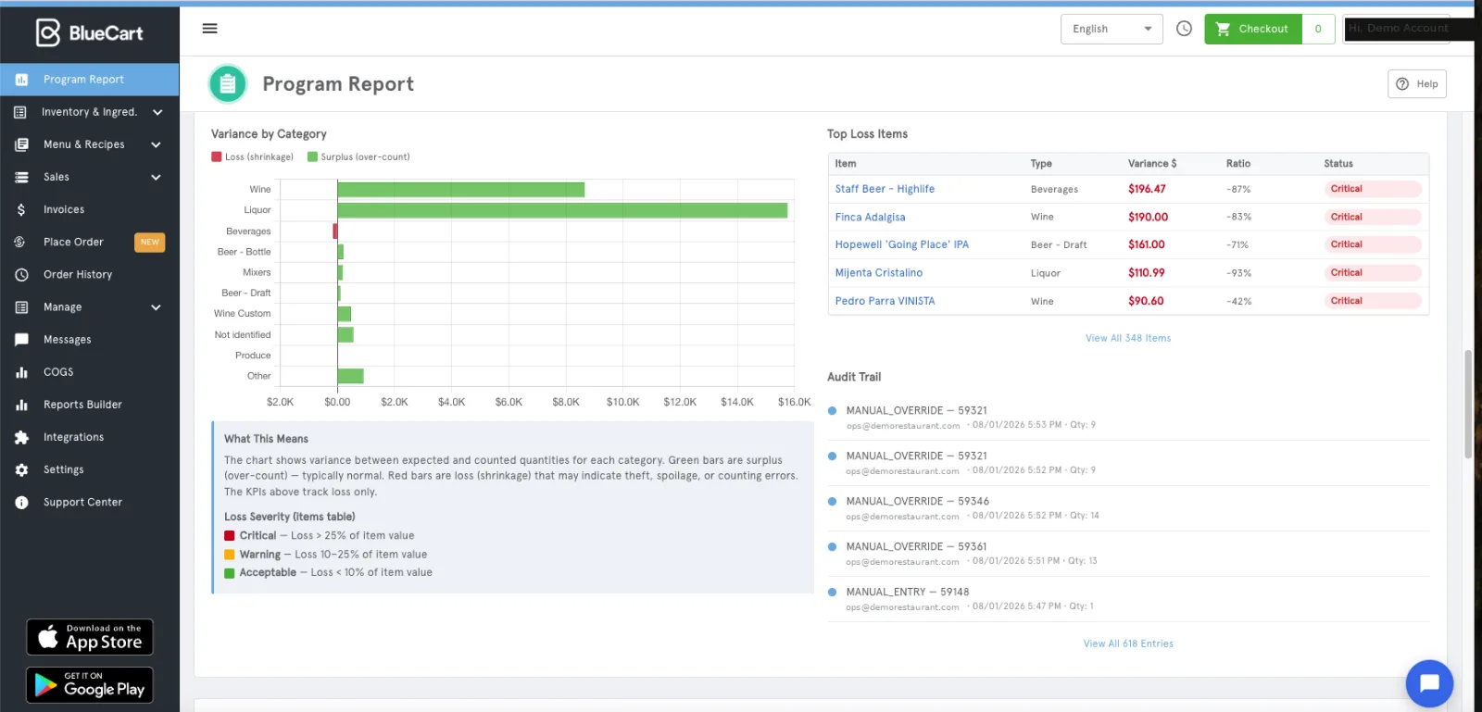The width and height of the screenshot is (1482, 712).
Task: Click Critical status for Staff Beer
Action: (x=1373, y=189)
